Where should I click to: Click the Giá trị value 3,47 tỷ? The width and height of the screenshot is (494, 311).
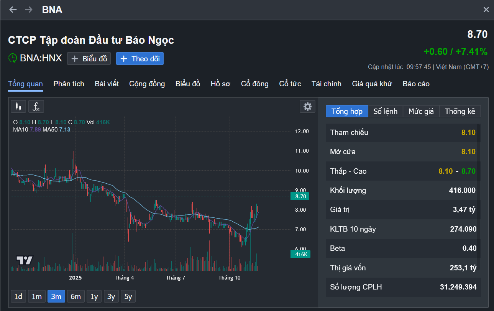[465, 210]
